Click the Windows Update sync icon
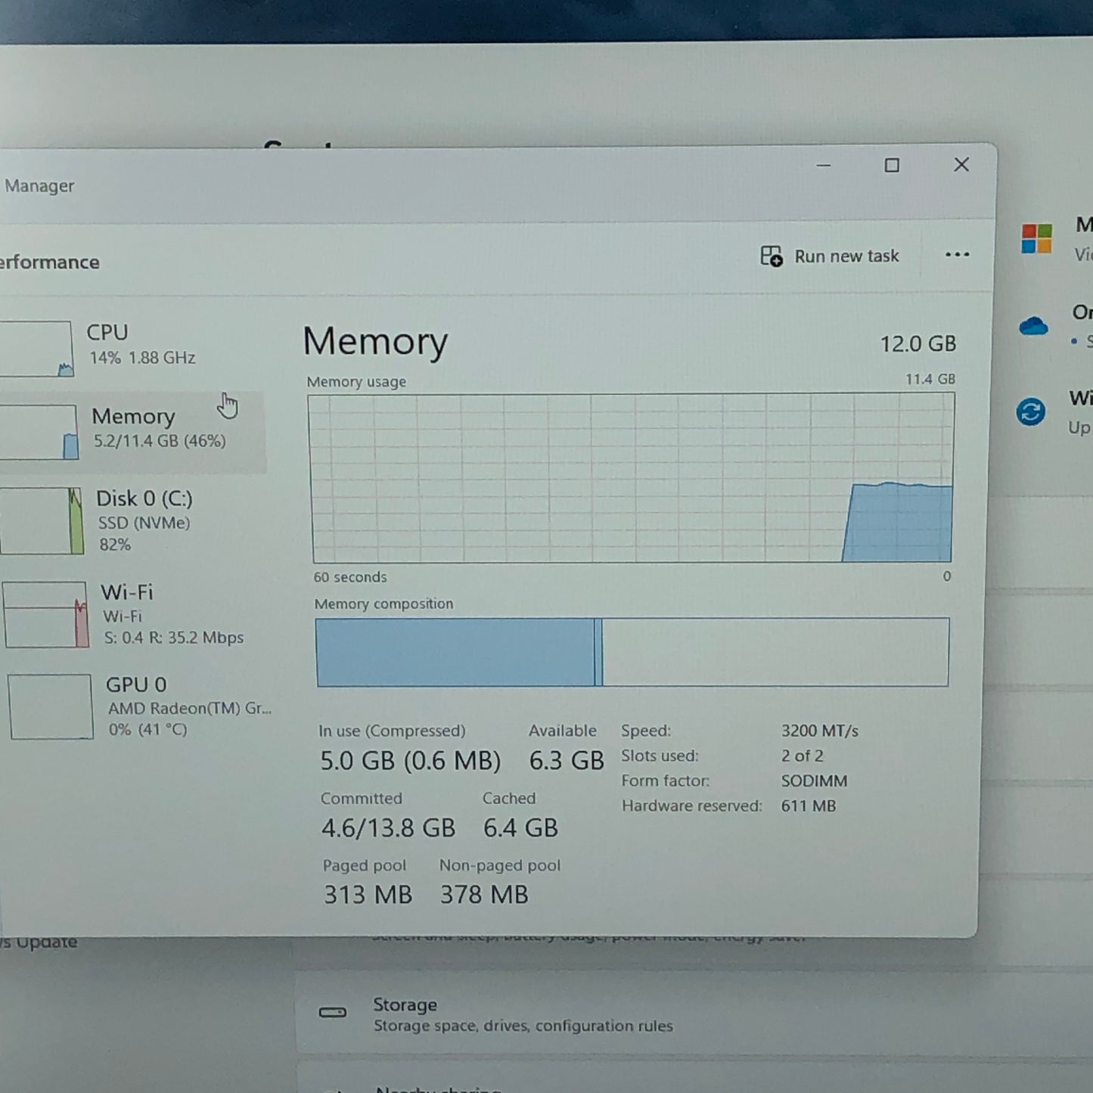Viewport: 1093px width, 1093px height. pos(1030,412)
